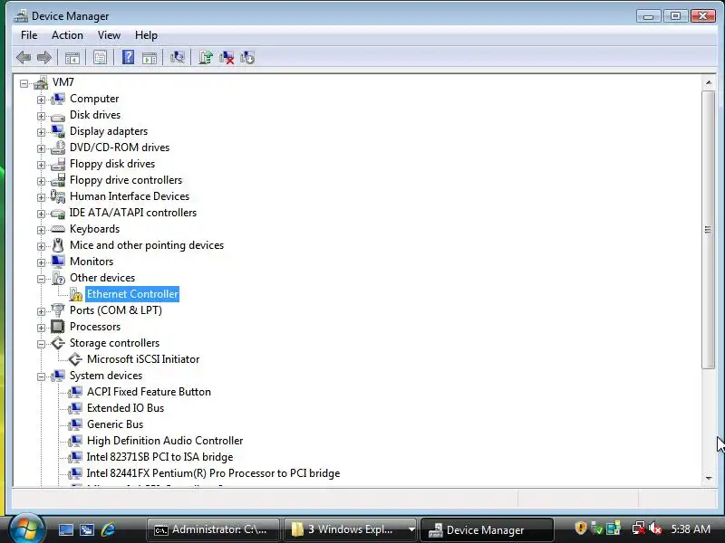Expand the Processors category
This screenshot has width=725, height=543.
tap(41, 328)
